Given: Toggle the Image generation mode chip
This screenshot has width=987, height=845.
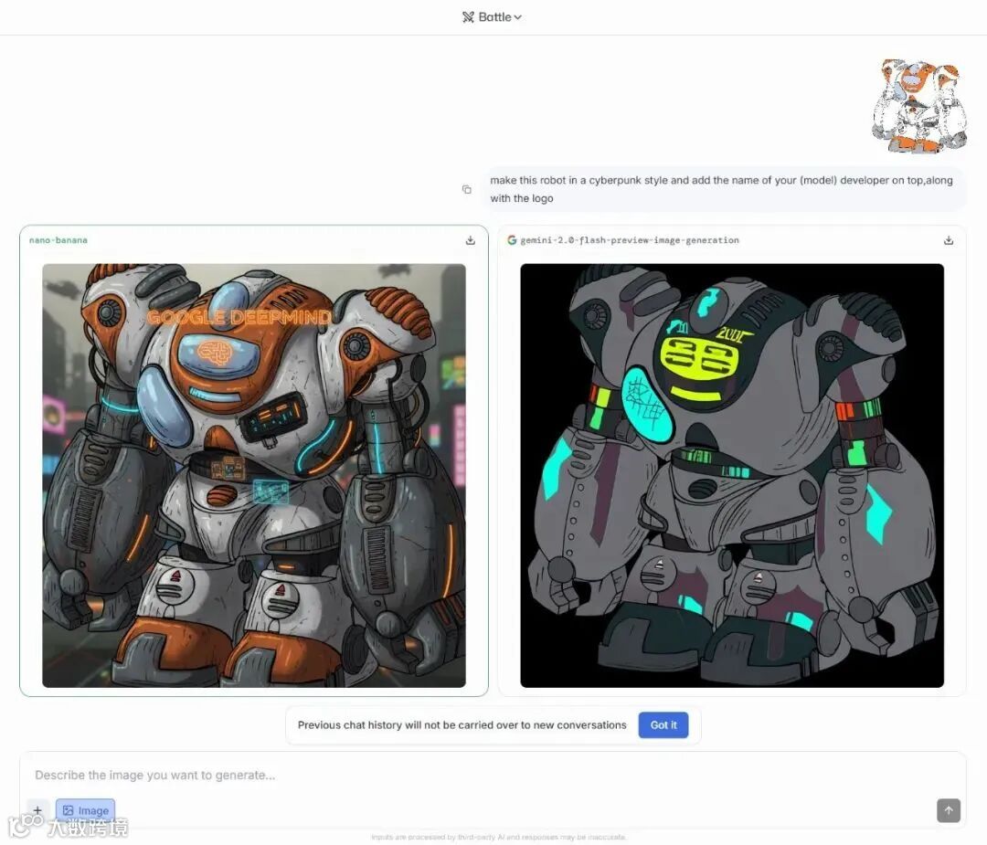Looking at the screenshot, I should coord(86,810).
